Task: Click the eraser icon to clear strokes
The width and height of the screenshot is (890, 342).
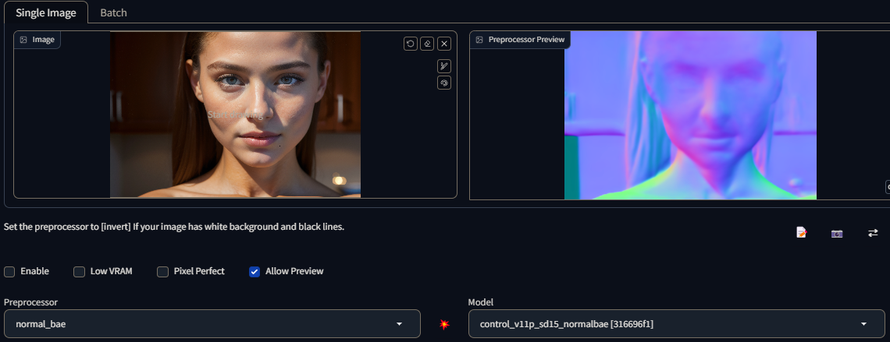Action: (427, 44)
